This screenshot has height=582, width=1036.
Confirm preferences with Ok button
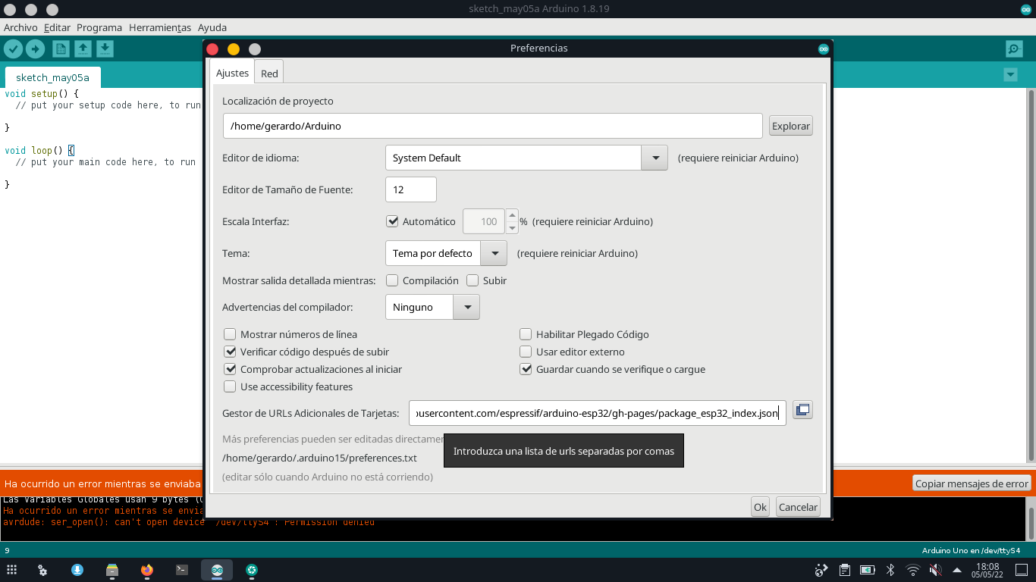[760, 507]
